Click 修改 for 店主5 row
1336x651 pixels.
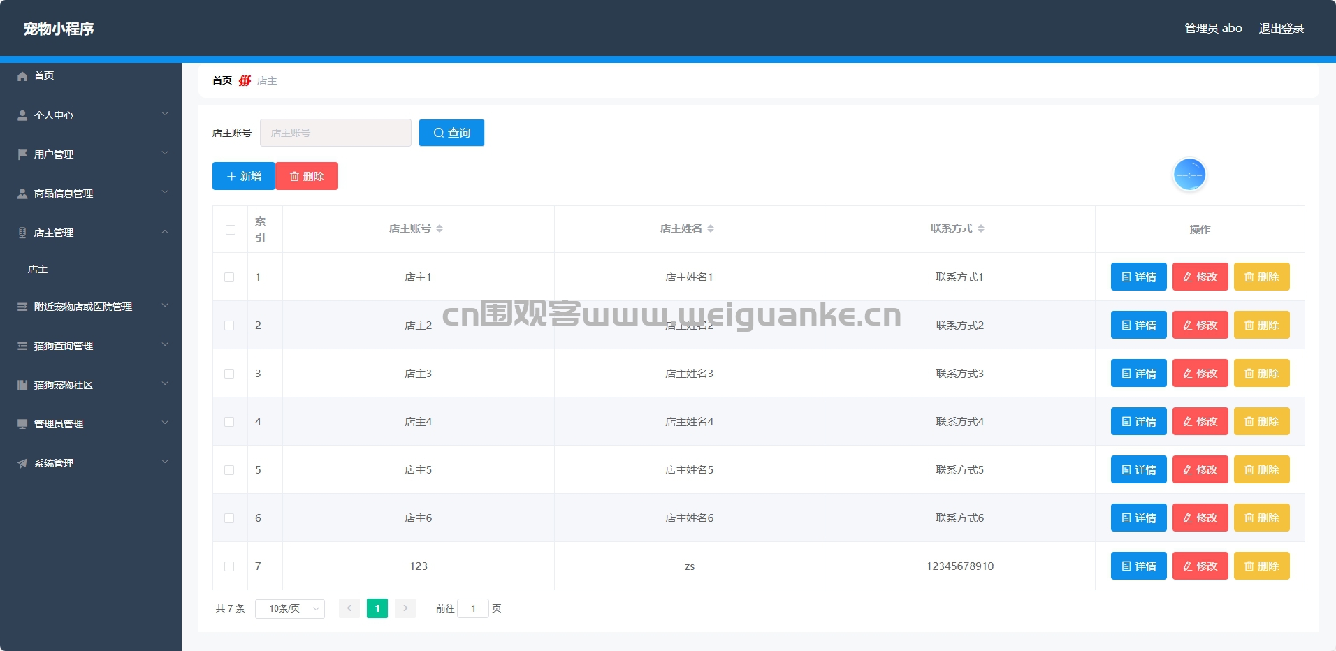tap(1200, 469)
